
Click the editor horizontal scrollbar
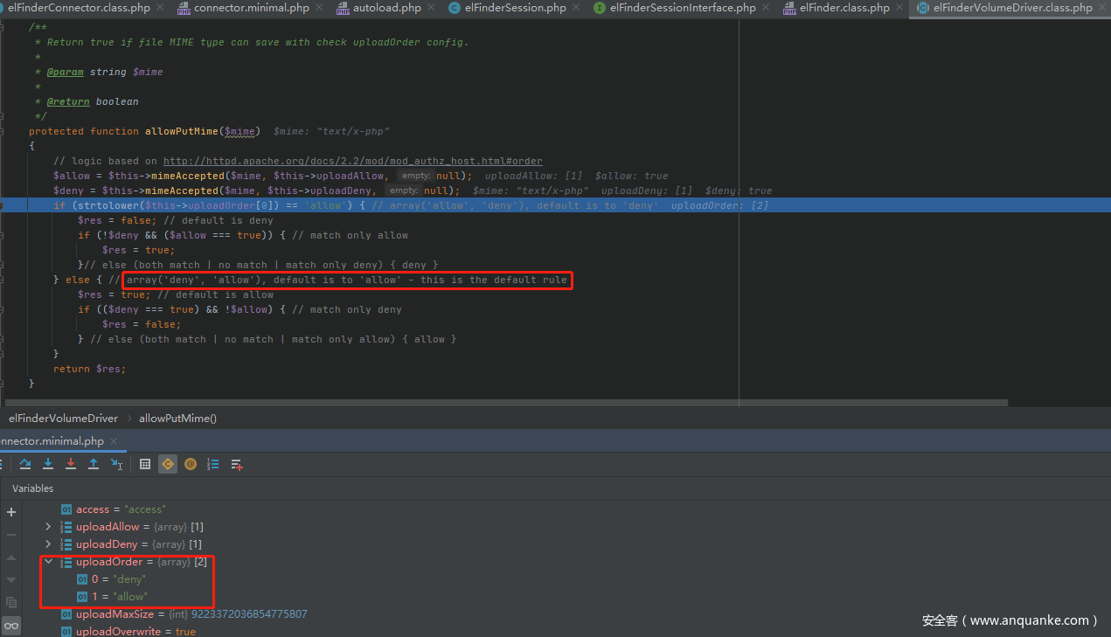tap(507, 403)
